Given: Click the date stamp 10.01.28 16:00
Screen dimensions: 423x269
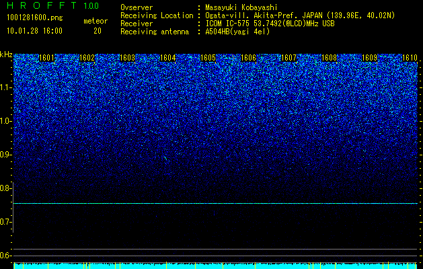Looking at the screenshot, I should point(34,31).
